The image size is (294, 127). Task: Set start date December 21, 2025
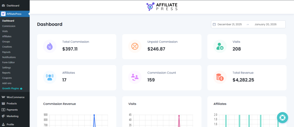(230, 25)
